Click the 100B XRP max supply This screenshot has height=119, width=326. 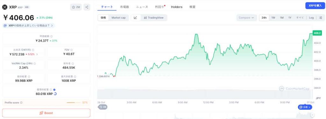coord(69,81)
